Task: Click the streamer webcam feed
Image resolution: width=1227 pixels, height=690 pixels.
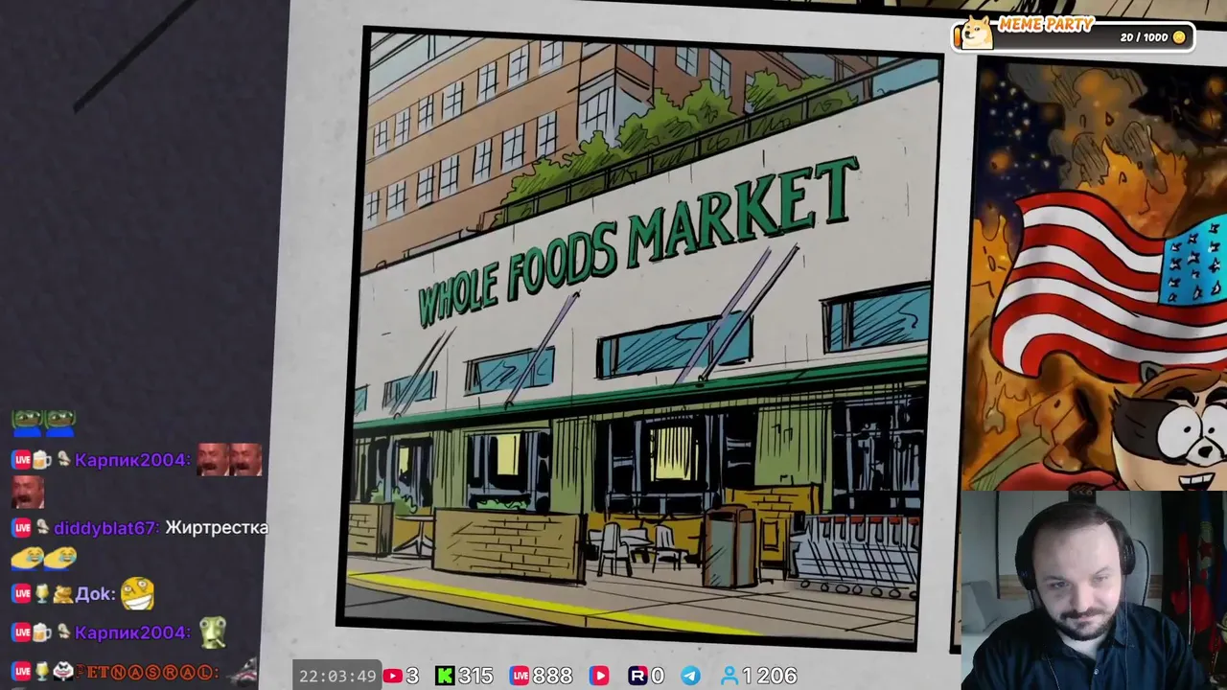Action: coord(1094,590)
